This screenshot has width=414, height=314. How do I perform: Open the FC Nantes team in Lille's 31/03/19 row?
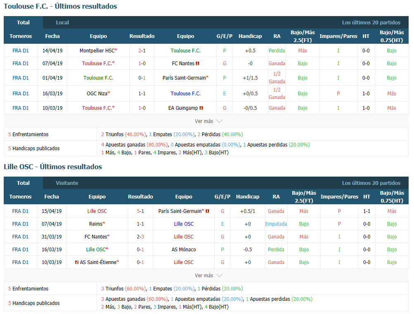click(x=95, y=237)
